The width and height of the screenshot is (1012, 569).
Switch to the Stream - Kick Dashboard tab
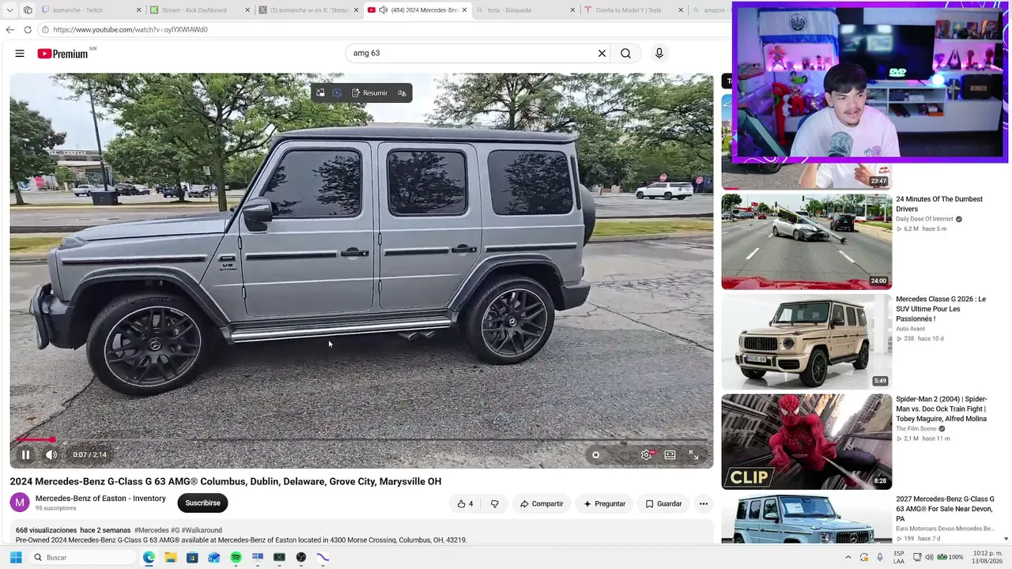point(199,10)
